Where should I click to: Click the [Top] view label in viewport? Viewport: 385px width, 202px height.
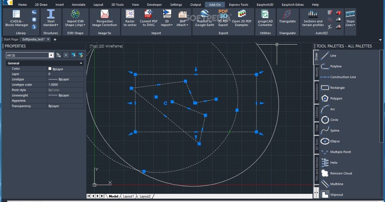[x=94, y=46]
